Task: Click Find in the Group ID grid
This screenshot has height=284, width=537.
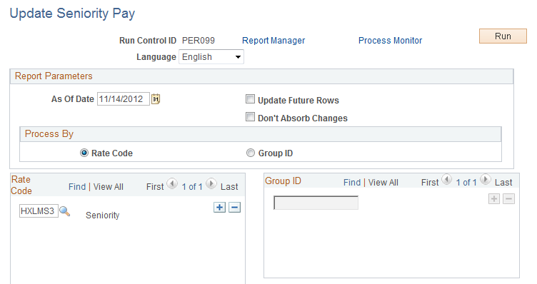Action: [352, 183]
